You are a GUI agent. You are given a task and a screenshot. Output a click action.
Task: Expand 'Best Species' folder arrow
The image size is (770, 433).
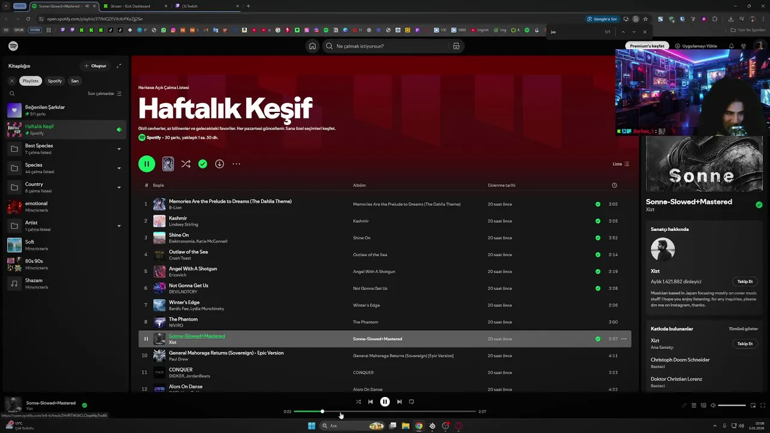coord(119,149)
